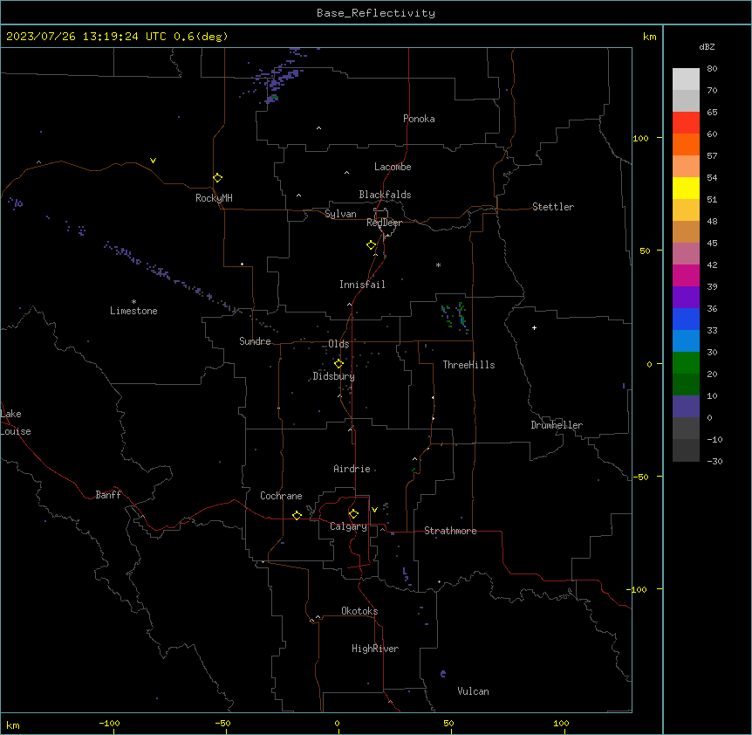Click the Blackfalds label
Viewport: 752px width, 735px height.
pos(385,195)
